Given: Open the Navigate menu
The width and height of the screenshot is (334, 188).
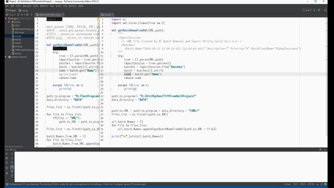Looking at the screenshot, I should [27, 6].
